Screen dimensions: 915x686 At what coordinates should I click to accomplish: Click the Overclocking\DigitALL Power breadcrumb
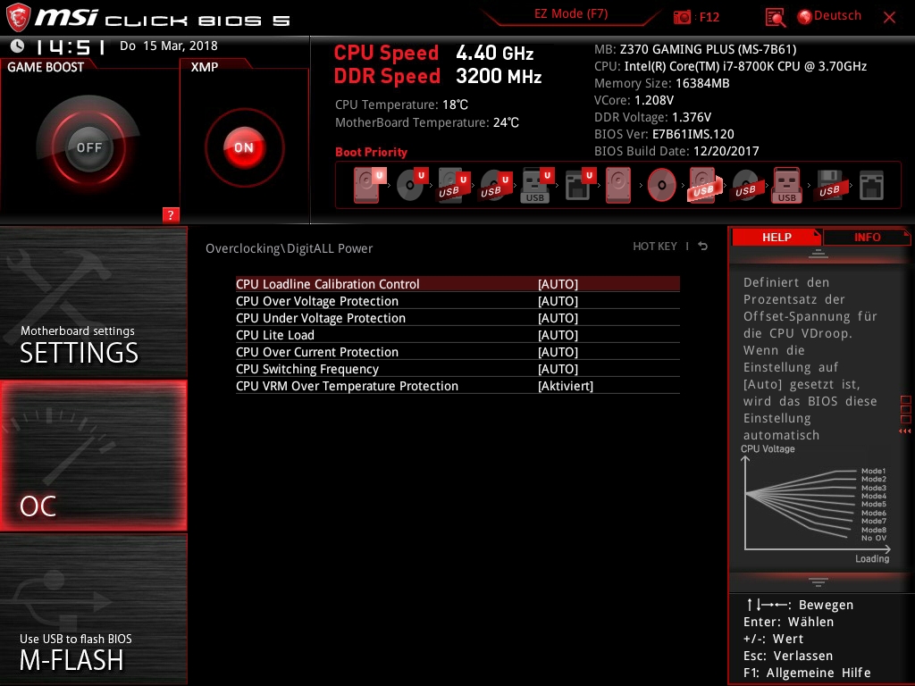[289, 248]
